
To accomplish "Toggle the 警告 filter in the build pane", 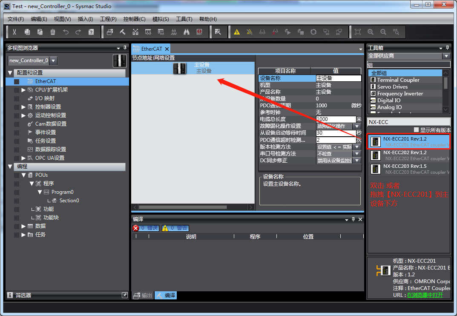I will 175,228.
